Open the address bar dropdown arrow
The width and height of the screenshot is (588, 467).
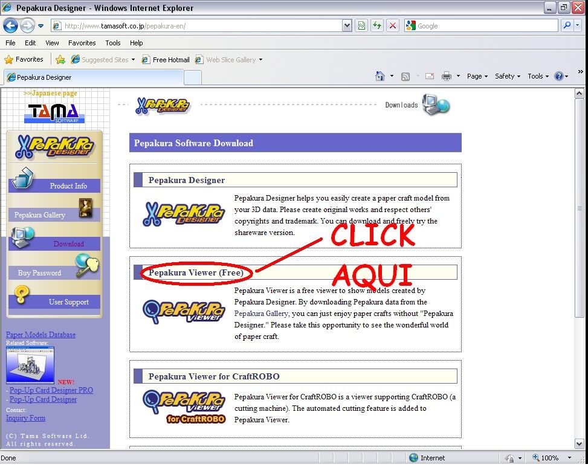coord(347,25)
